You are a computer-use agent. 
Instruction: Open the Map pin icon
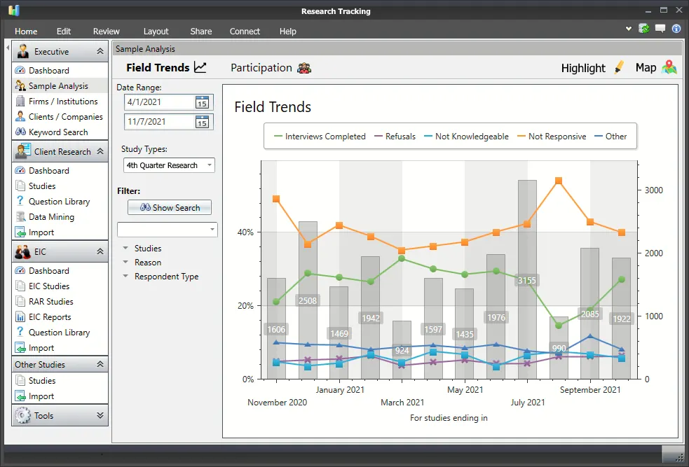(669, 67)
